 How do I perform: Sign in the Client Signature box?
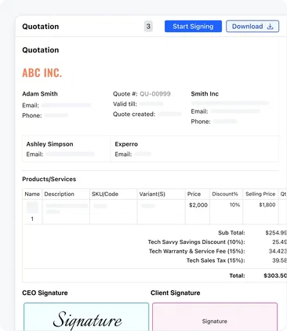click(x=215, y=317)
